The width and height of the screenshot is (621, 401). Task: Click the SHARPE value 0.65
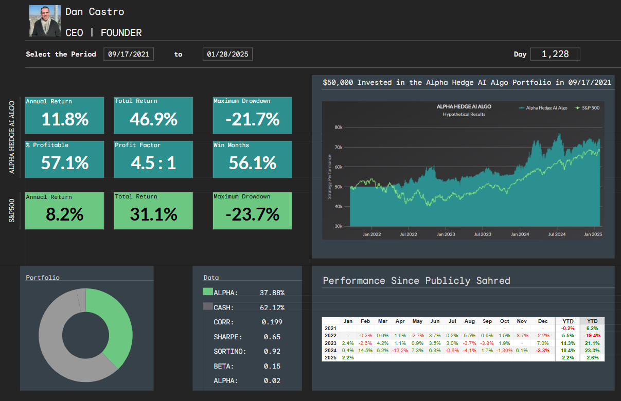coord(272,337)
